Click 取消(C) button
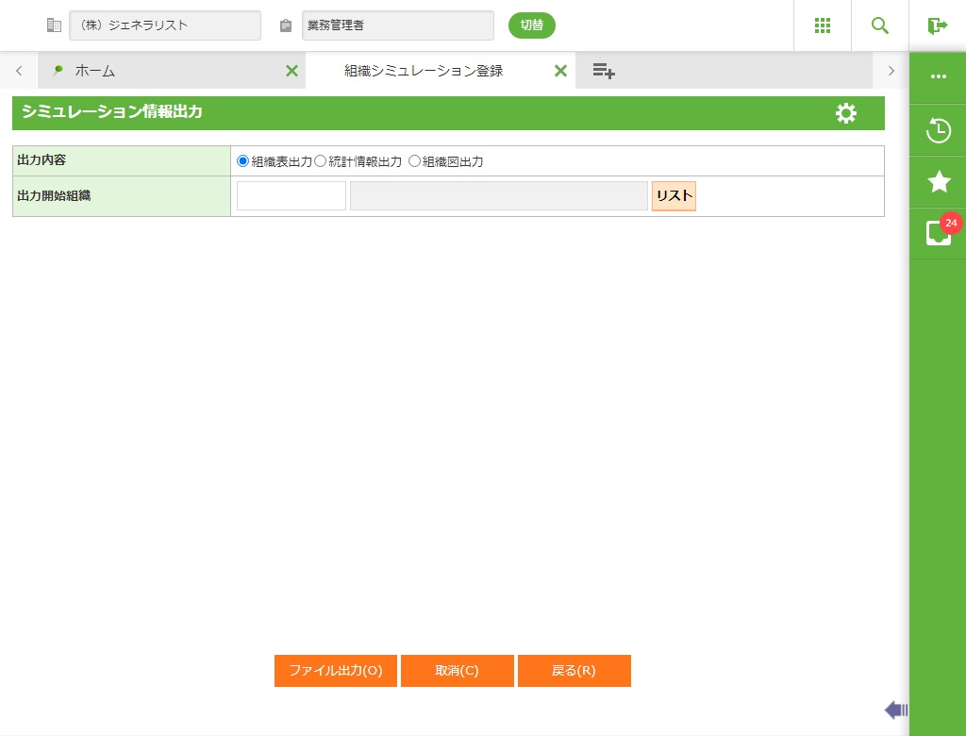The image size is (966, 736). coord(458,671)
